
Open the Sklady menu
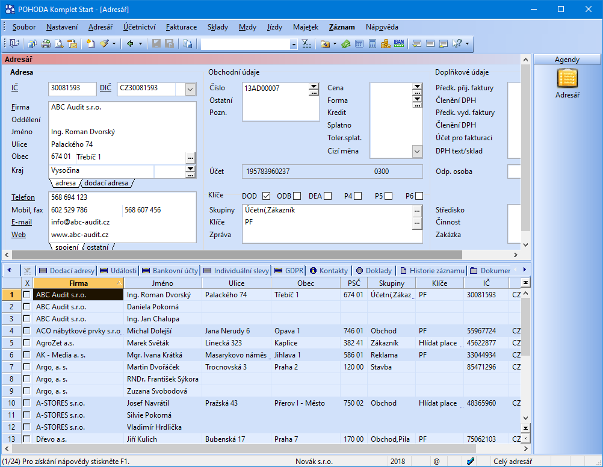(x=218, y=27)
